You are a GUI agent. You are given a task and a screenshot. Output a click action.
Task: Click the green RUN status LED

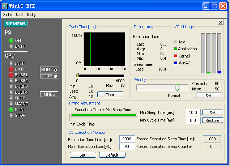11,110
